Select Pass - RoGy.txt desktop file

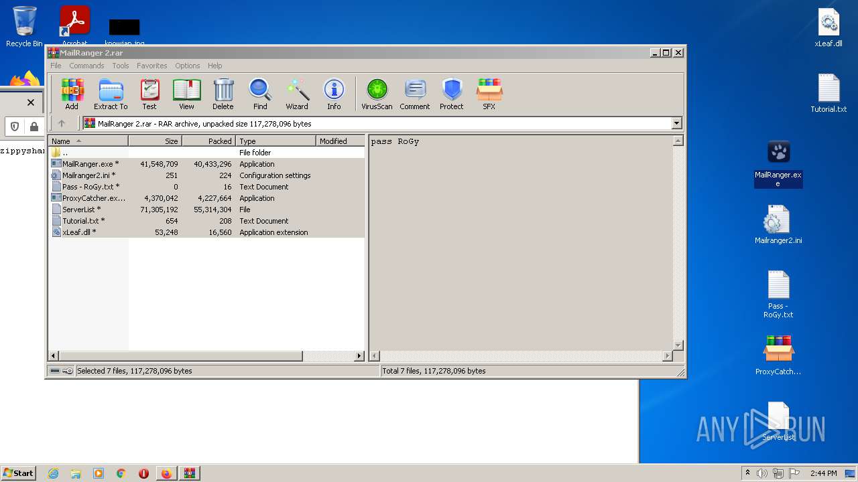pyautogui.click(x=778, y=295)
